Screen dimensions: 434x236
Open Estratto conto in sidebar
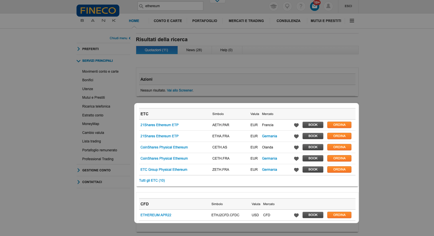93,115
